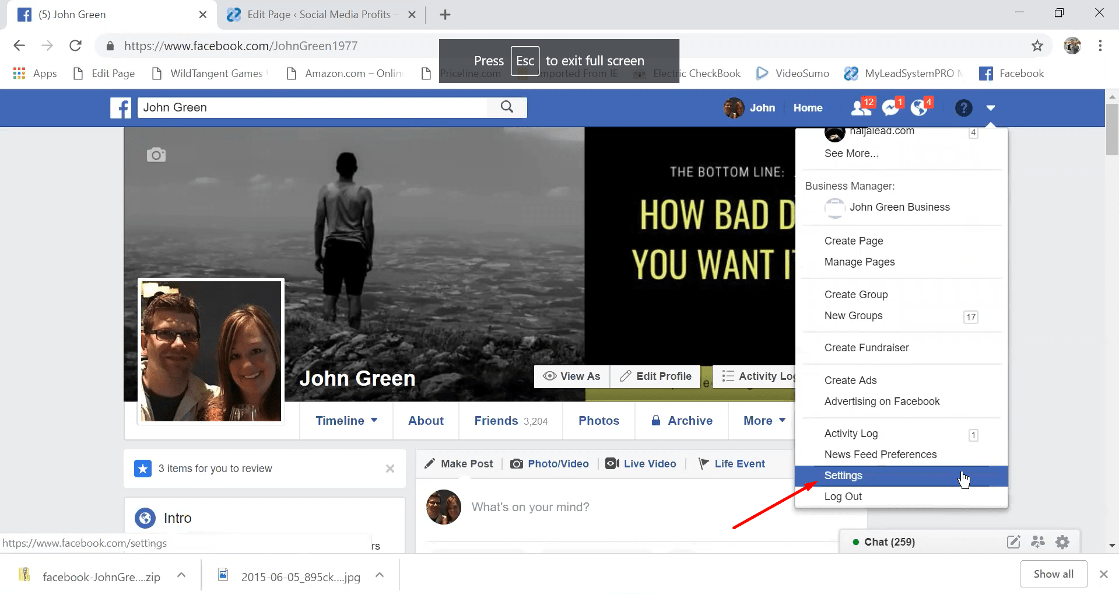Viewport: 1119px width, 594px height.
Task: Open the More dropdown tab
Action: coord(764,421)
